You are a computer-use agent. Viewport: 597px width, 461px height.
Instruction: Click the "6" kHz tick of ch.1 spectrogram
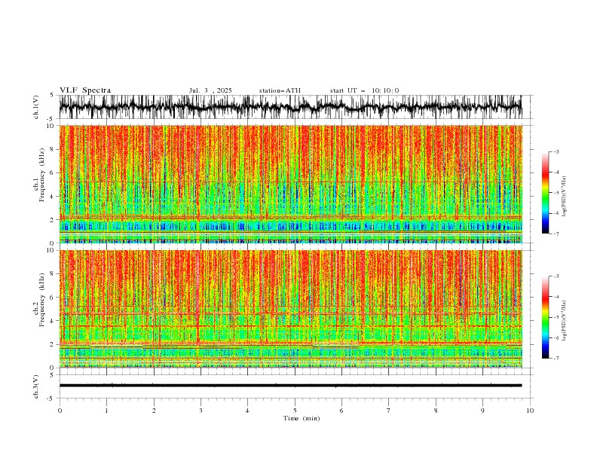click(x=53, y=172)
